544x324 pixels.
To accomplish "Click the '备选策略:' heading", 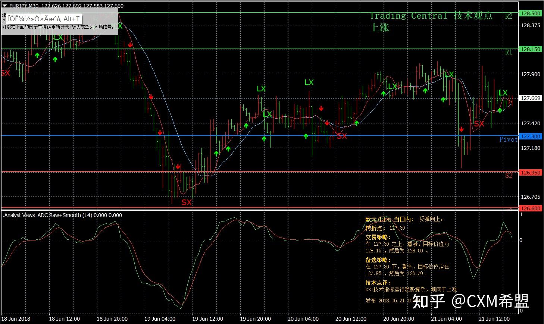I will tap(378, 260).
